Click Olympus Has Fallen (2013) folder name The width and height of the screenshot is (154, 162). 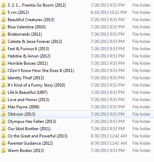(32, 121)
